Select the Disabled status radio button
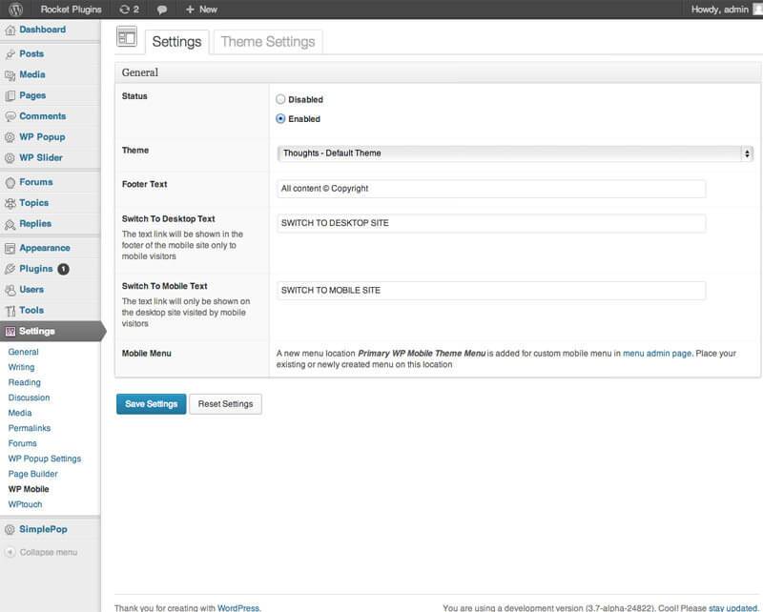Screen dimensions: 763x612 pyautogui.click(x=280, y=99)
